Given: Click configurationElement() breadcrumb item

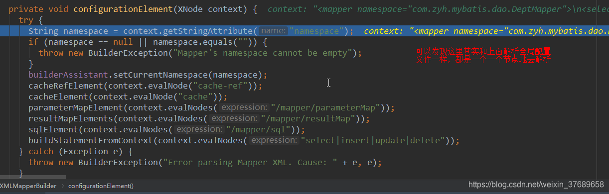Looking at the screenshot, I should pos(101,186).
